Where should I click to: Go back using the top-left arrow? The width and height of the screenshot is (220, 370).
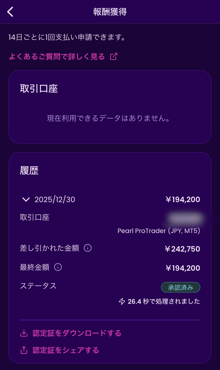(10, 12)
